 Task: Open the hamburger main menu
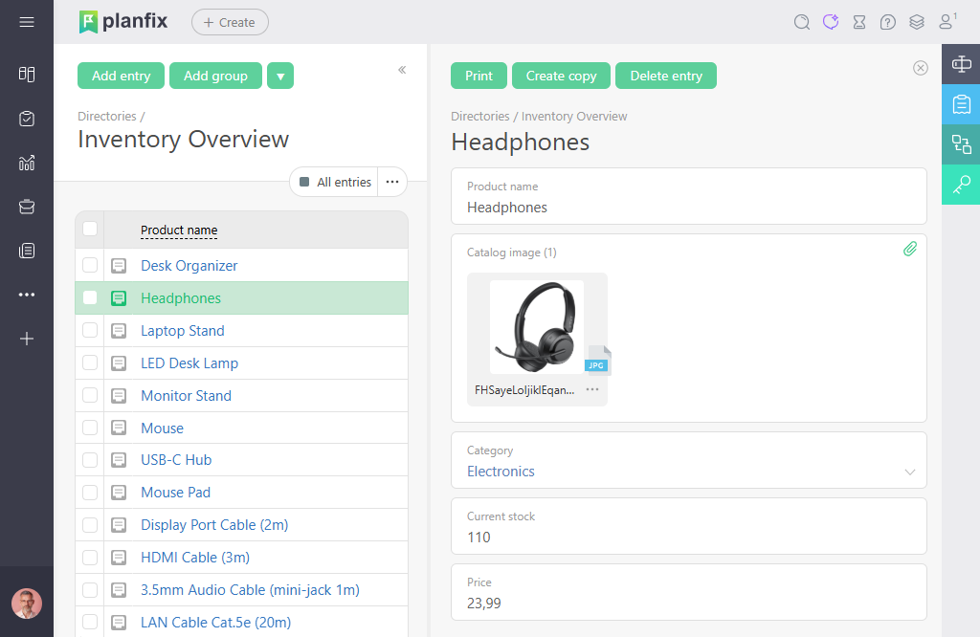pyautogui.click(x=26, y=23)
